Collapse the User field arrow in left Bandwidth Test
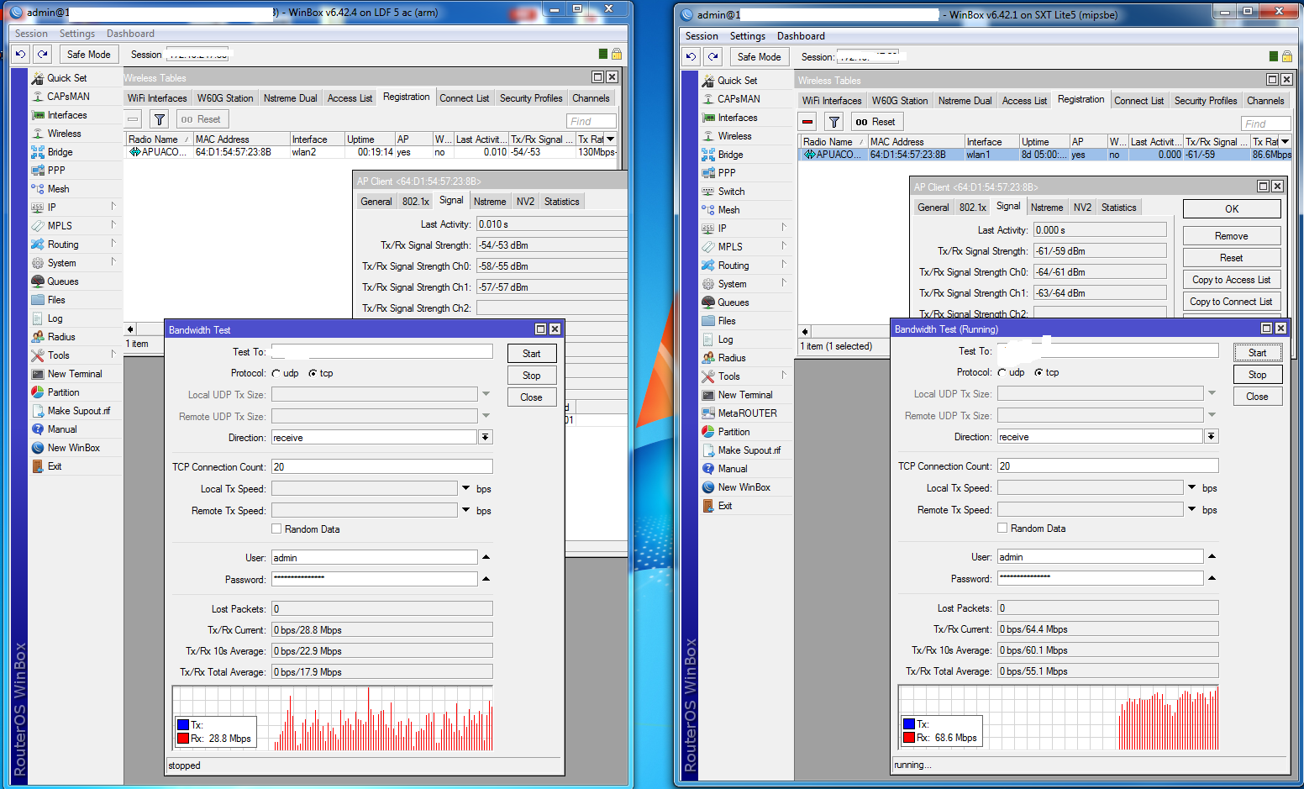The width and height of the screenshot is (1304, 789). [486, 557]
